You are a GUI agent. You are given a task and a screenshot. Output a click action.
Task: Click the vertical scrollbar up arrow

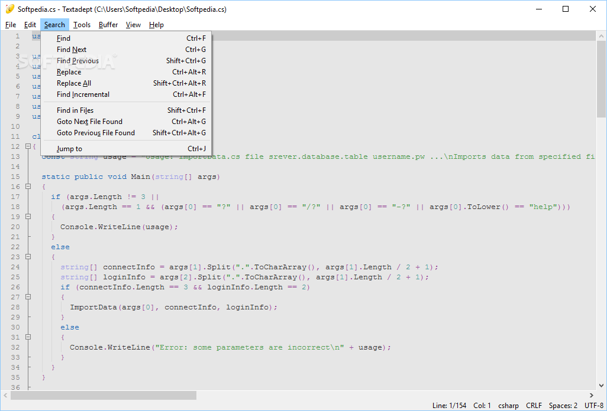[601, 36]
